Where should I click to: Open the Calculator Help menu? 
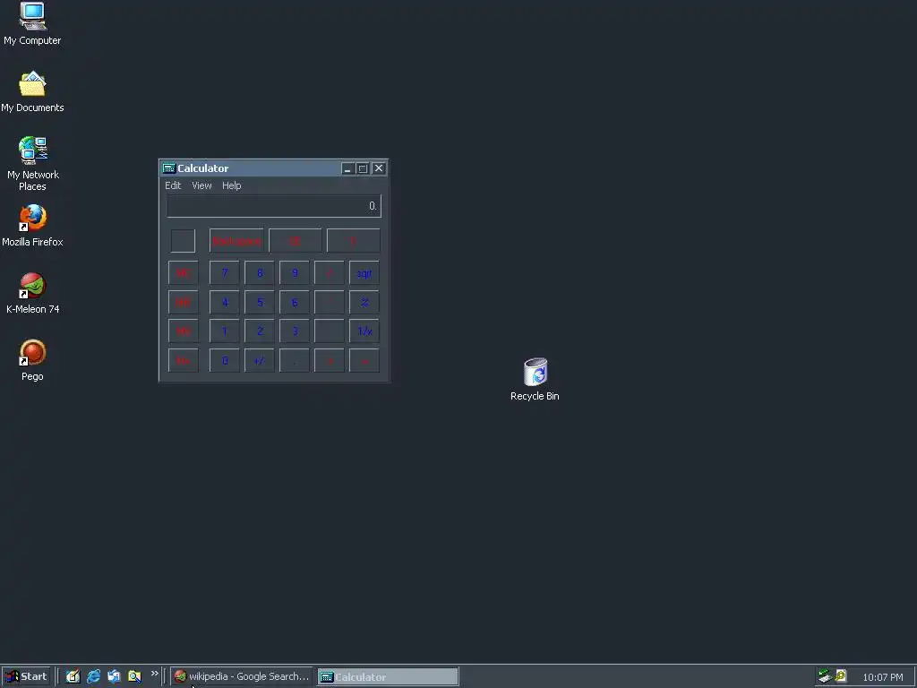click(232, 185)
